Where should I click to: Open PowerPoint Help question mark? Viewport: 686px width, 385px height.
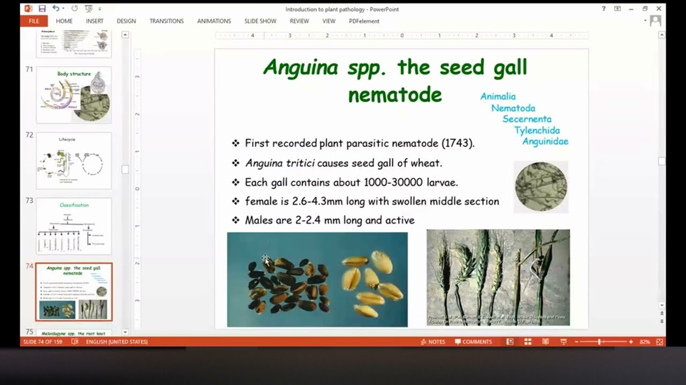click(x=604, y=9)
